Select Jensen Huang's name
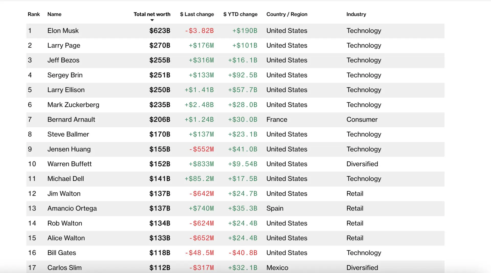 pyautogui.click(x=69, y=149)
